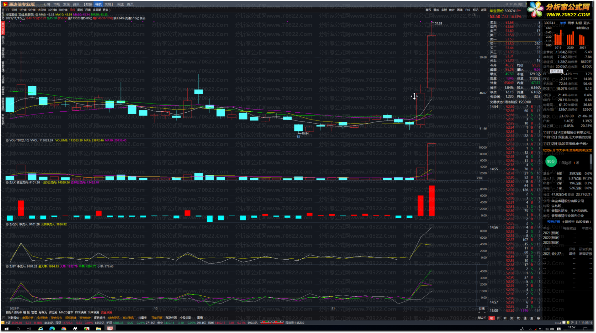Open the 扫雷宝 bottom panel tab

tap(142, 318)
